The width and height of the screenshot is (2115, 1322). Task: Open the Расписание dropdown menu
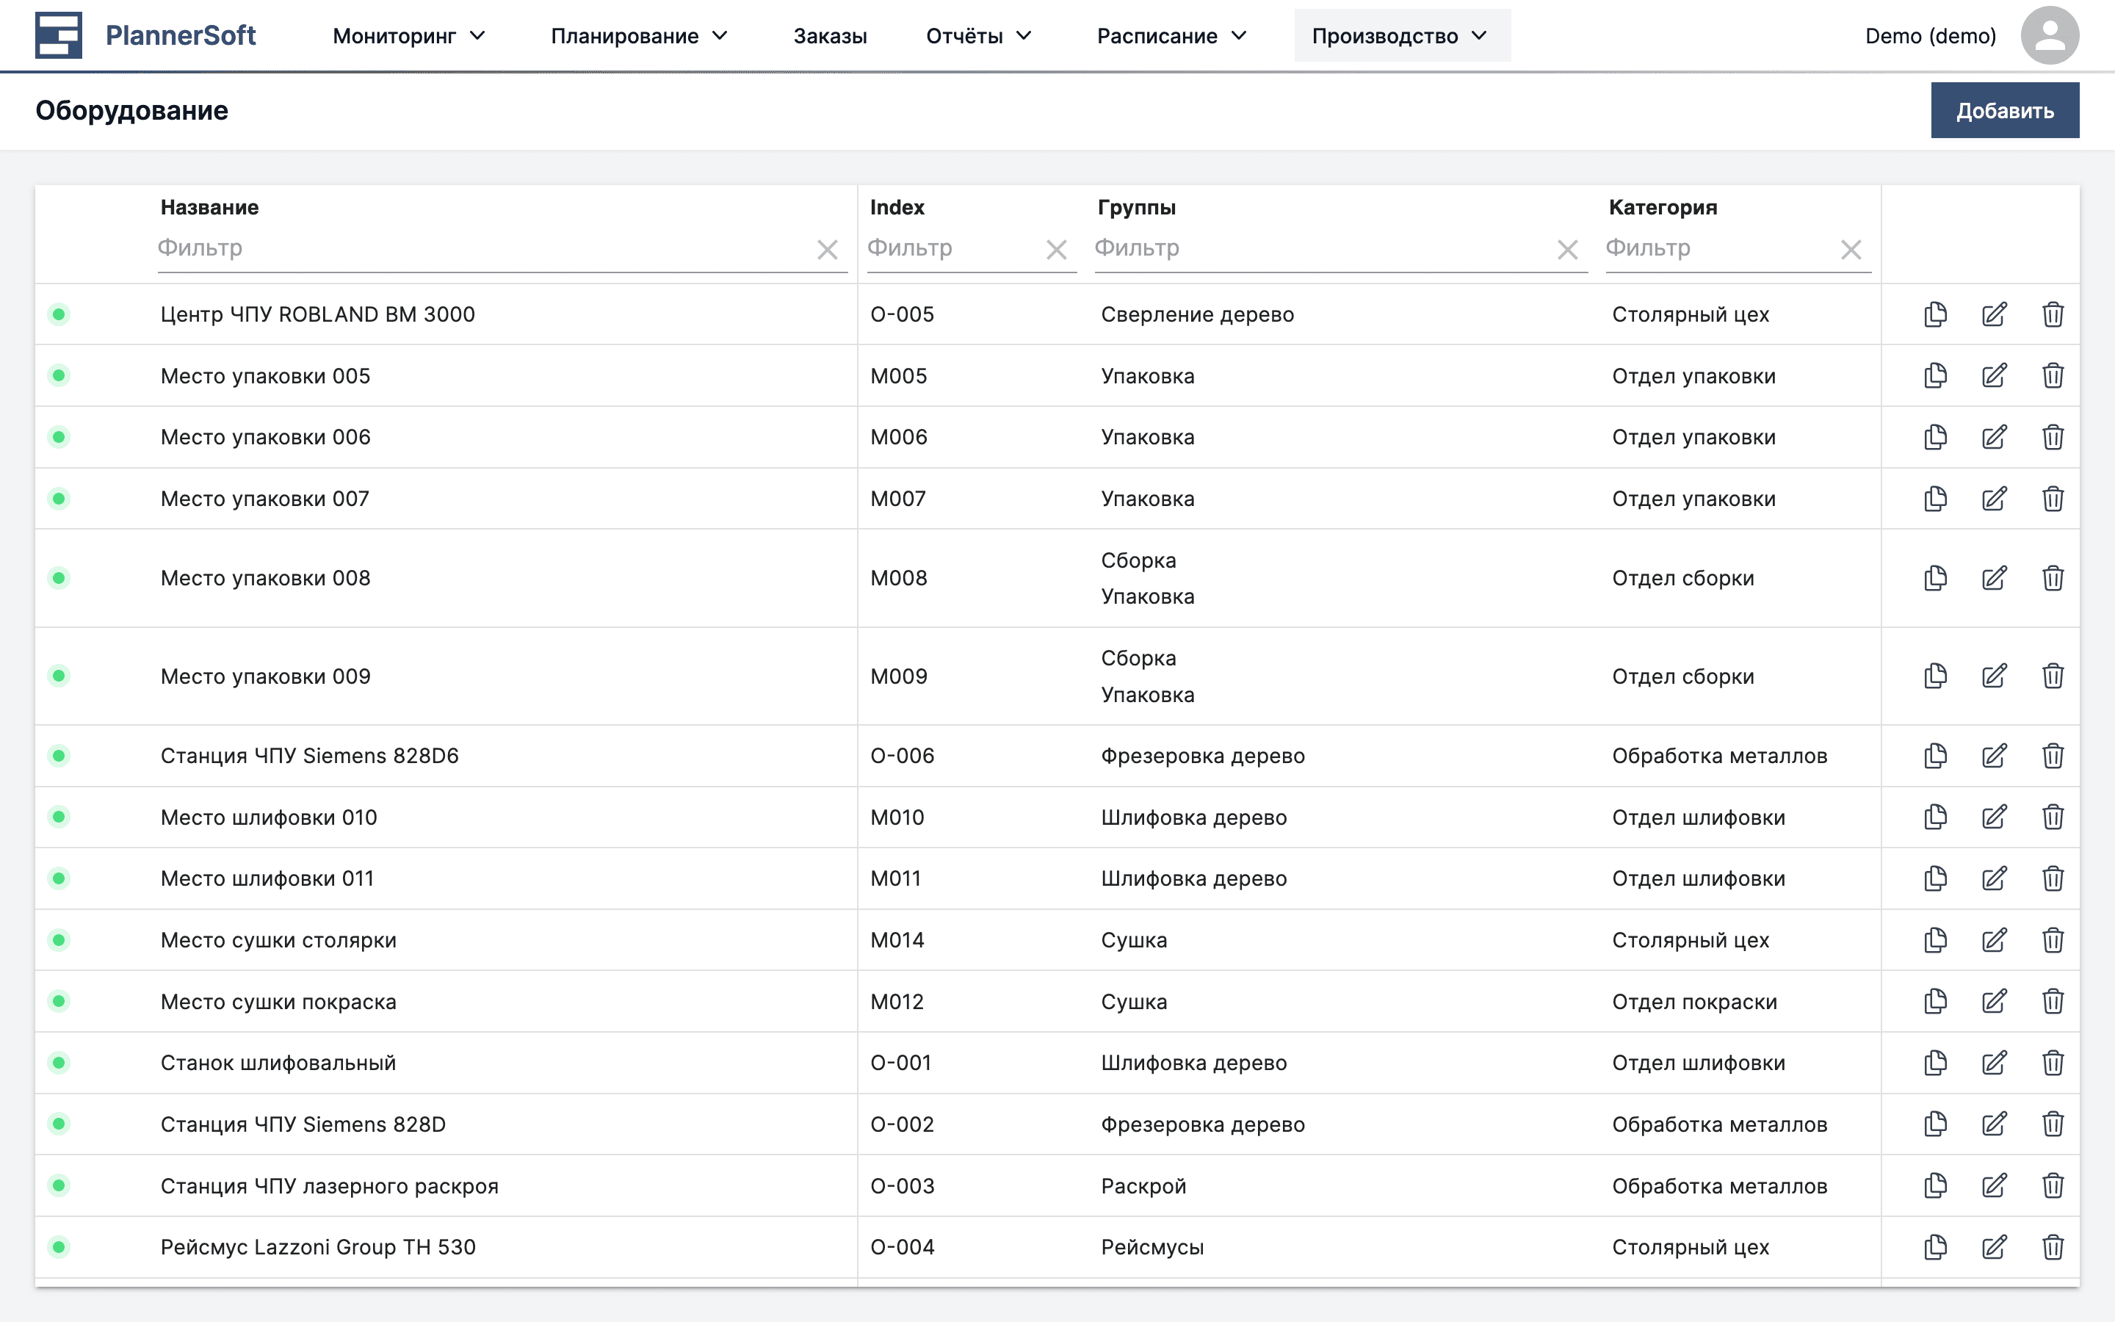coord(1171,36)
